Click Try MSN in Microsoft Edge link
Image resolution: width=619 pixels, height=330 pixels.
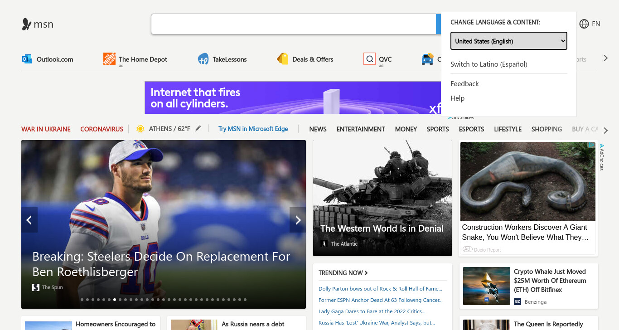click(253, 129)
